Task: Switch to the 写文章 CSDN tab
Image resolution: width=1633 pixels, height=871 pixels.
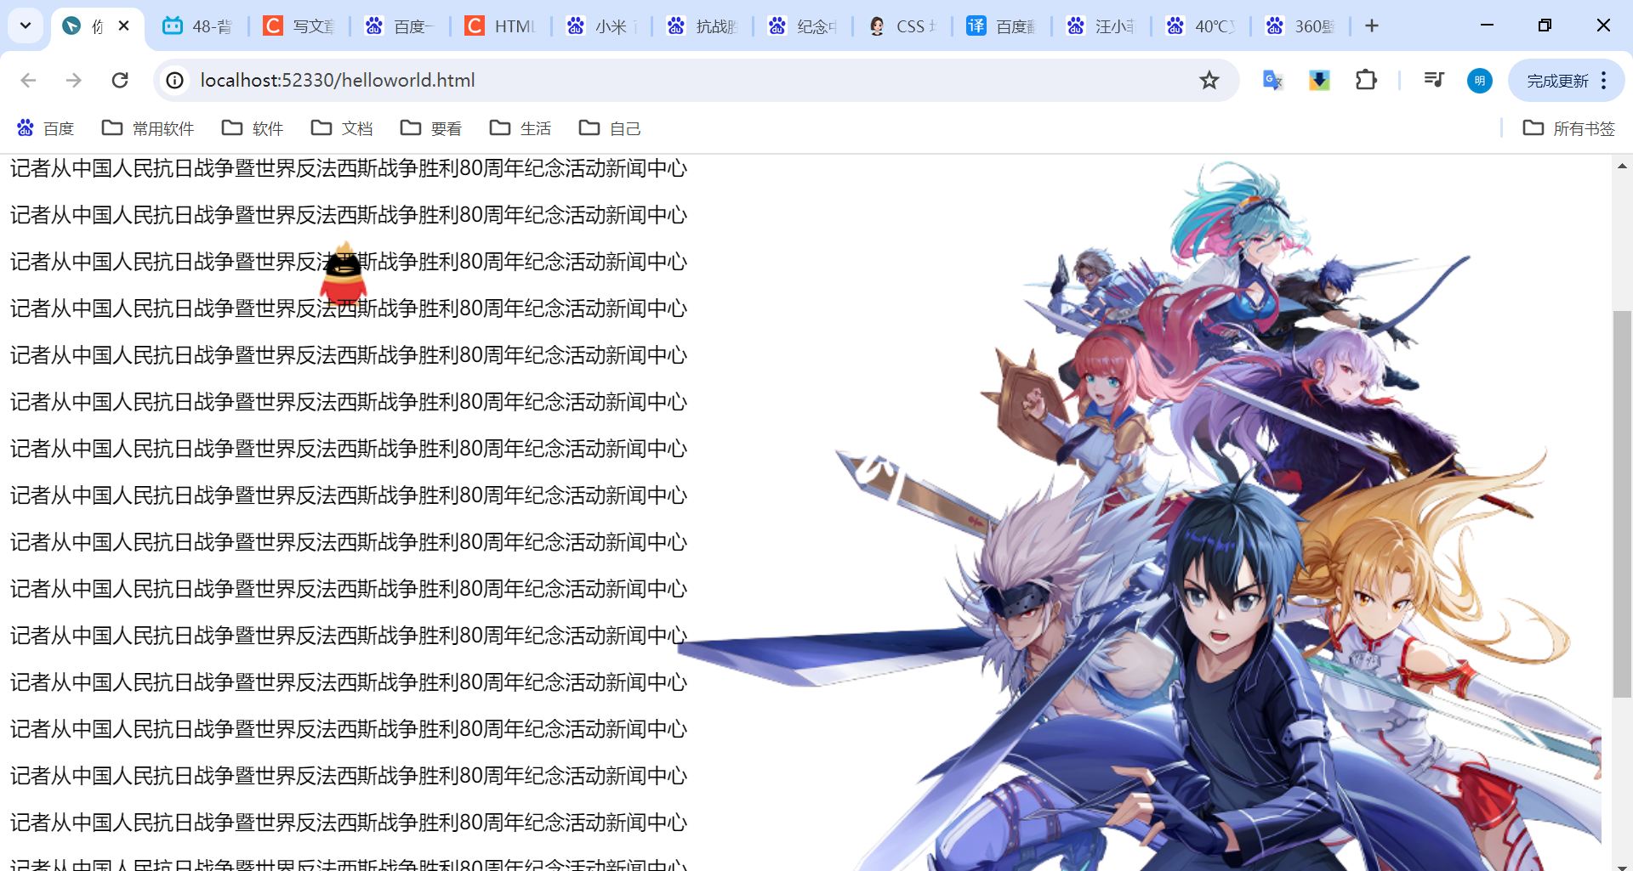Action: pos(299,26)
